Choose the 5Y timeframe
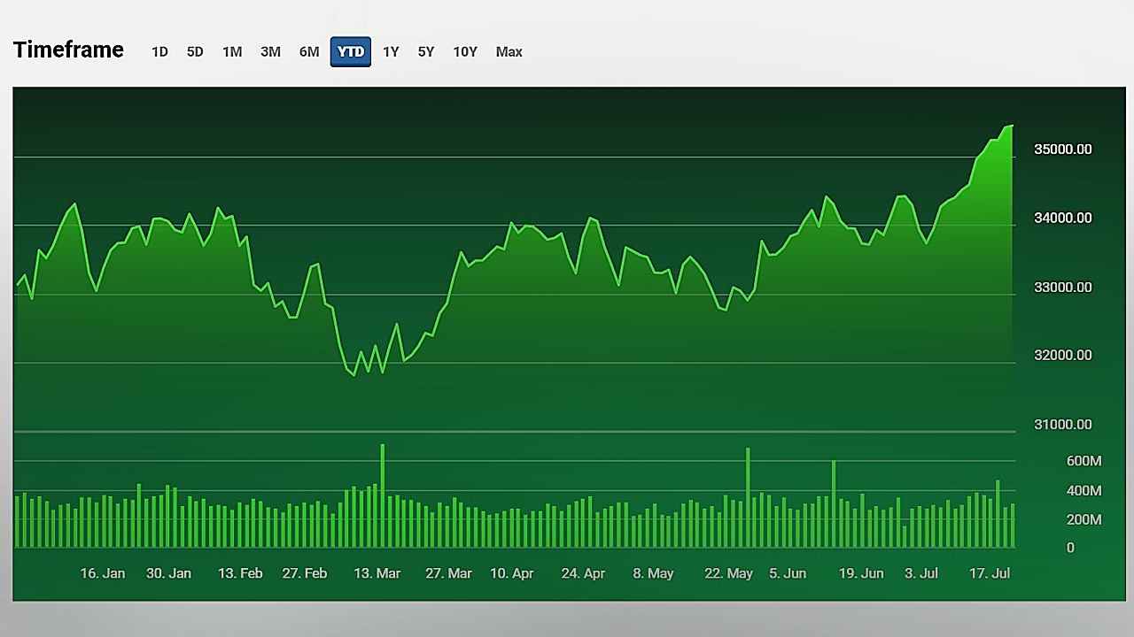This screenshot has height=637, width=1134. [x=425, y=51]
